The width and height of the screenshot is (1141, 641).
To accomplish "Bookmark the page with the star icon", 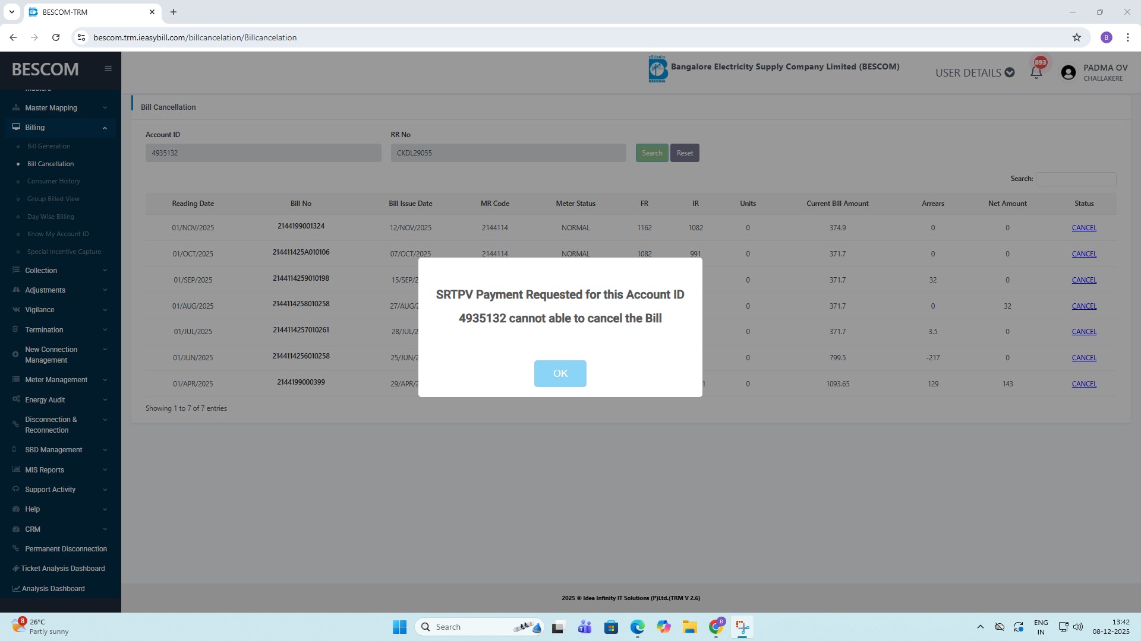I will coord(1076,37).
